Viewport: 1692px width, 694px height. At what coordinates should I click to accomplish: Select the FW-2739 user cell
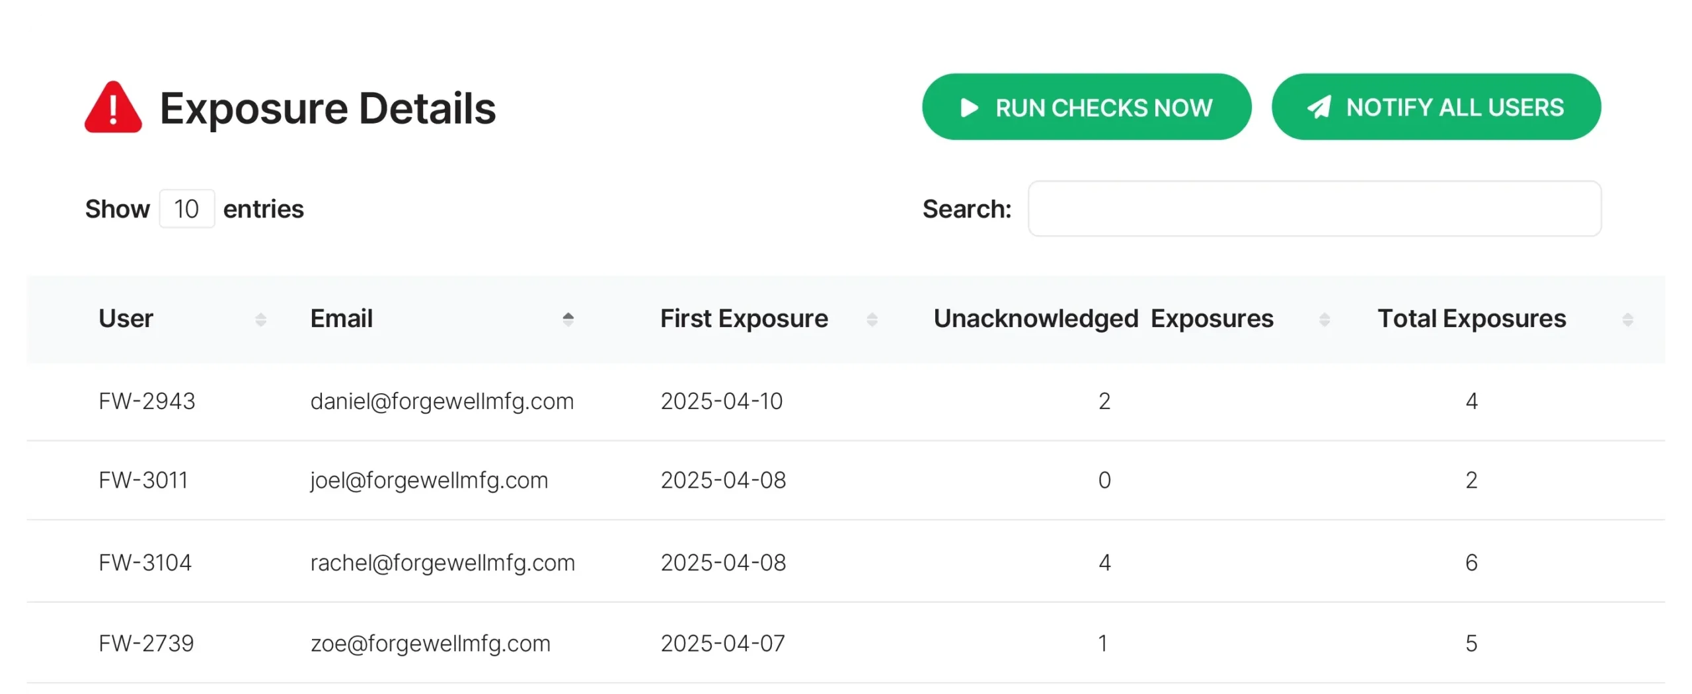[x=146, y=643]
